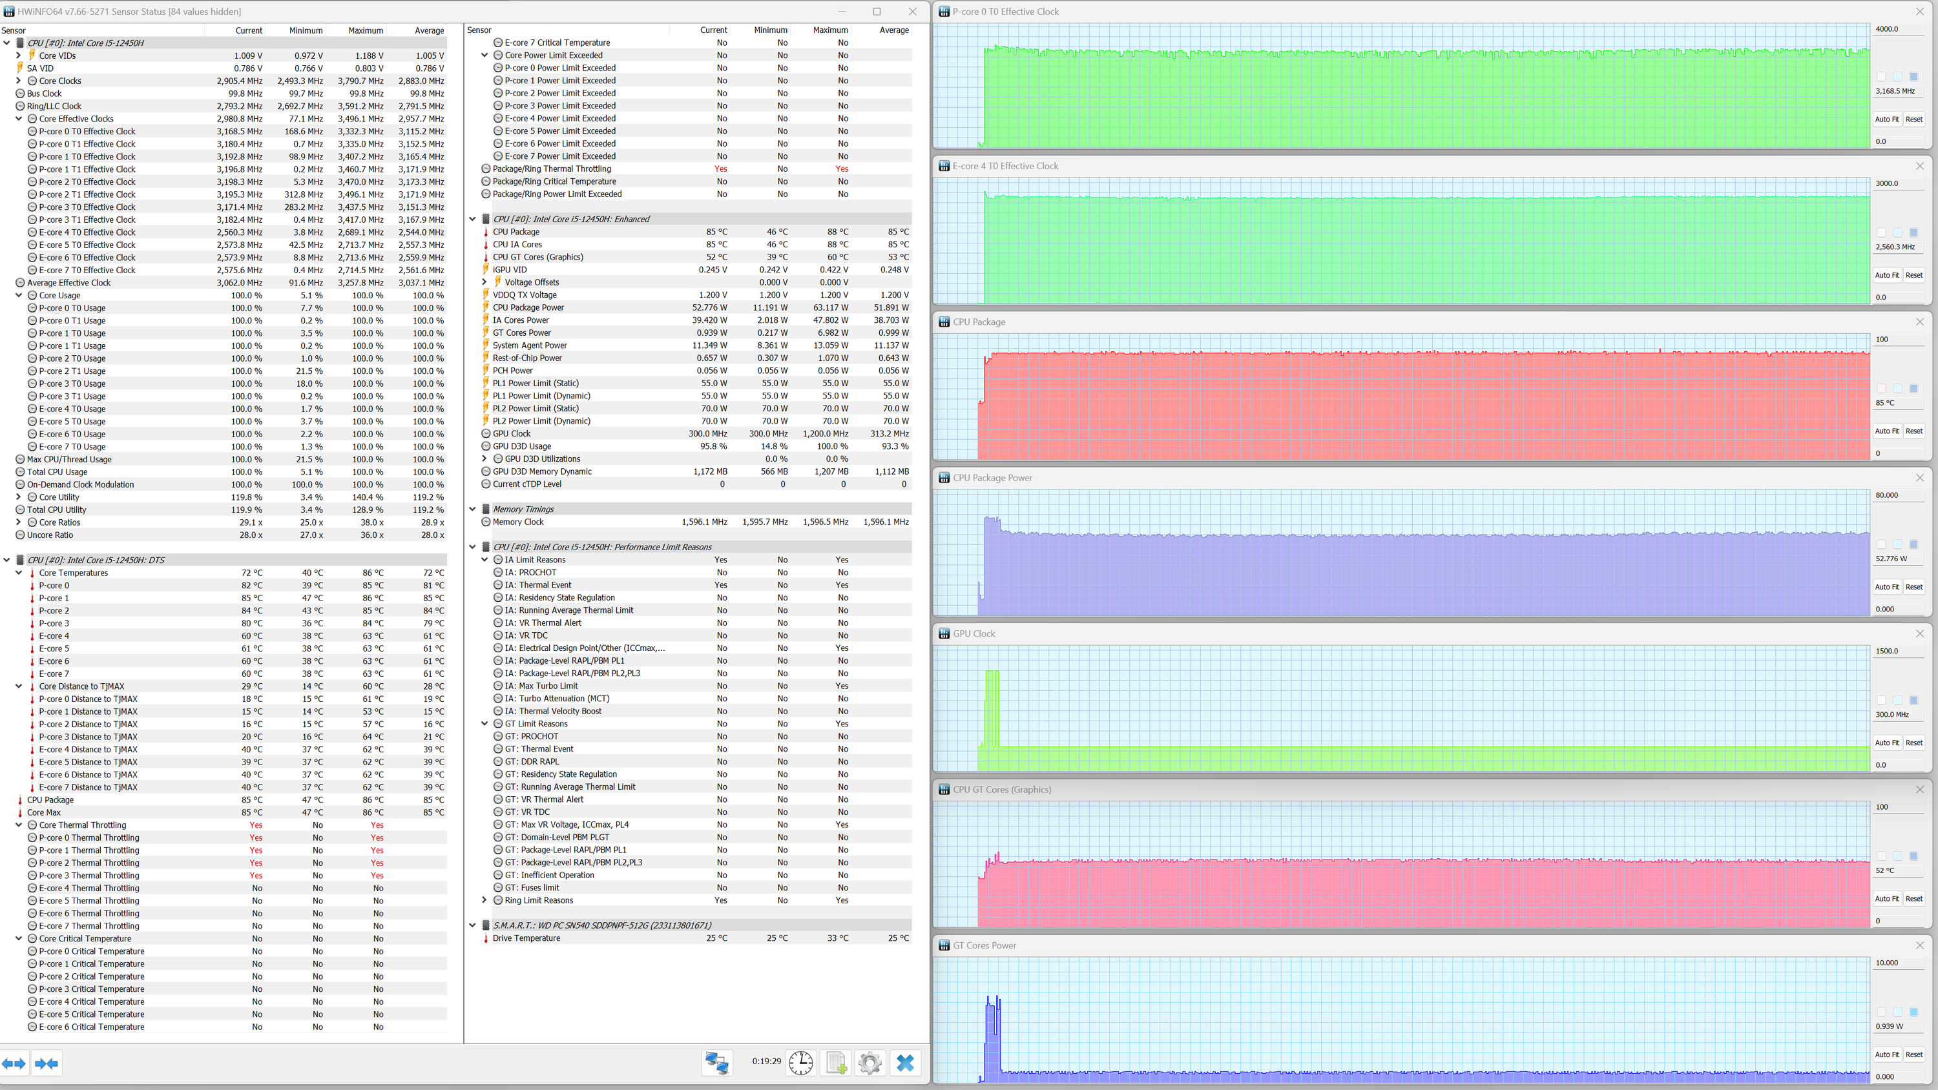Select the CPU Package Power sensor row
1938x1090 pixels.
[x=528, y=307]
